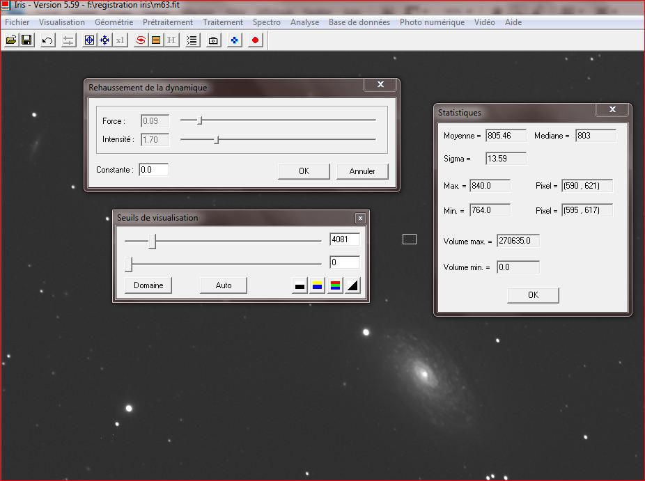
Task: Click the Volume min. field 0.0
Action: (x=518, y=267)
